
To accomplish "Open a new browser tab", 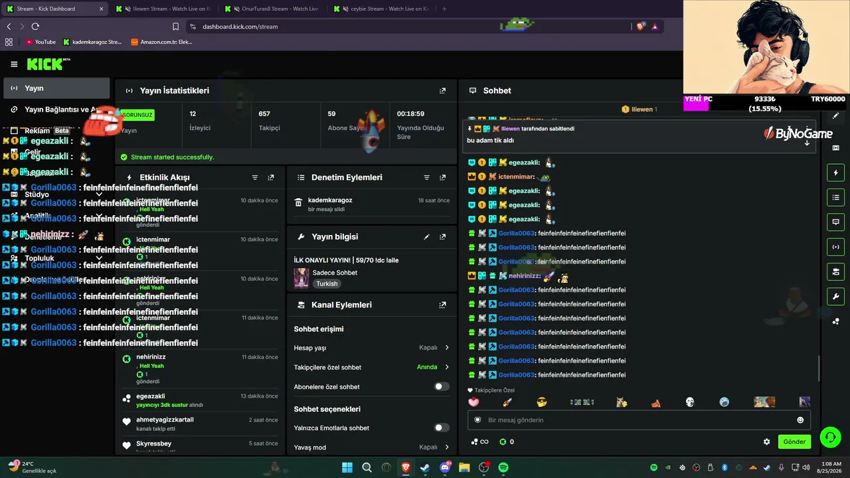I will pyautogui.click(x=444, y=9).
